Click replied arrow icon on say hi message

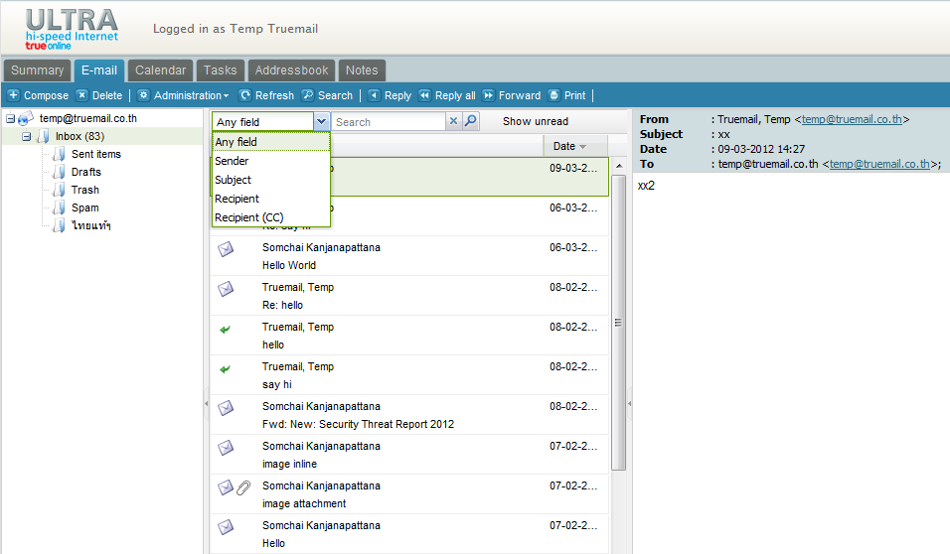(x=225, y=368)
